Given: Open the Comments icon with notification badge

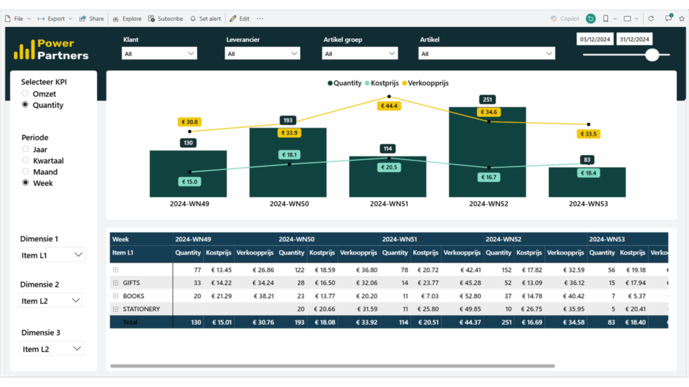Looking at the screenshot, I should tap(669, 18).
